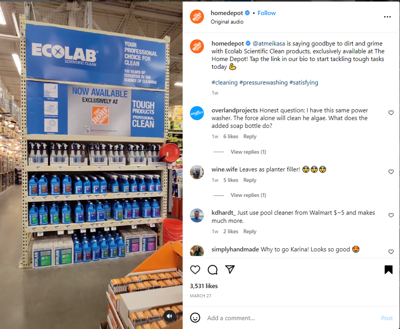Open Home Depot avatar in header

pos(197,17)
